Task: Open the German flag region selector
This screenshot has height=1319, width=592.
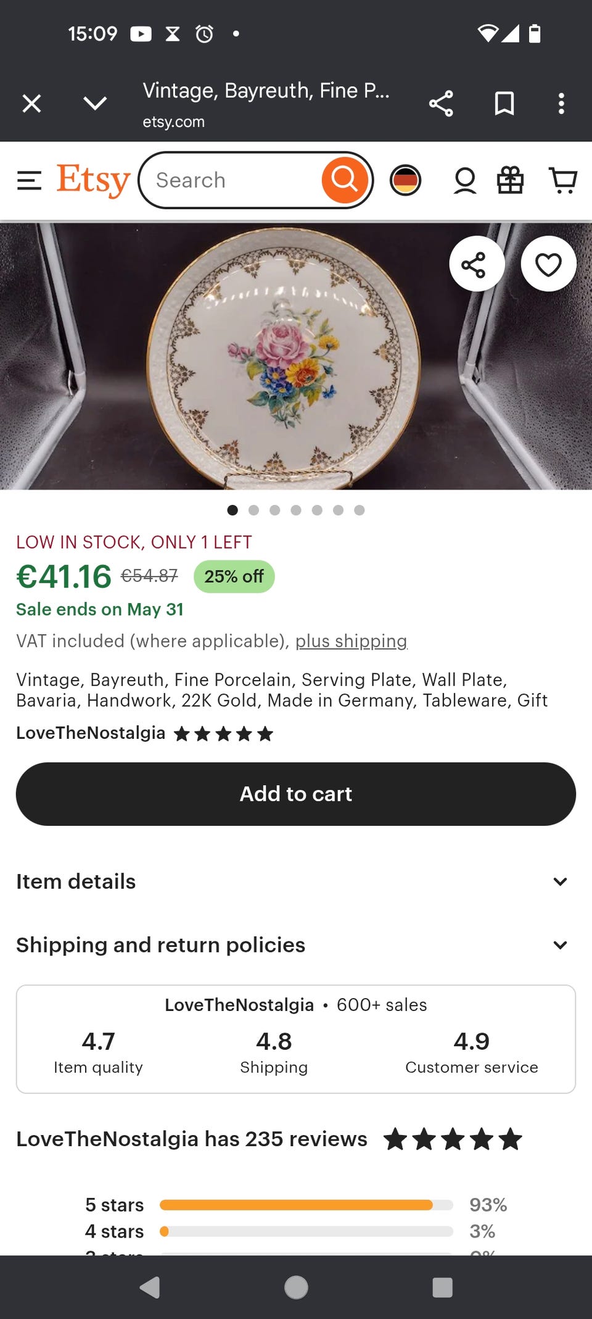Action: pos(405,180)
